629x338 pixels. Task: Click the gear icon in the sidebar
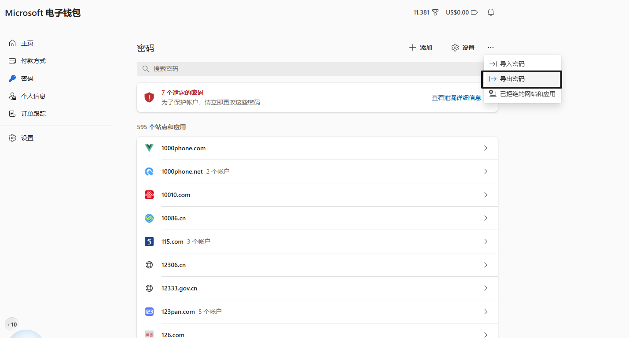(12, 138)
